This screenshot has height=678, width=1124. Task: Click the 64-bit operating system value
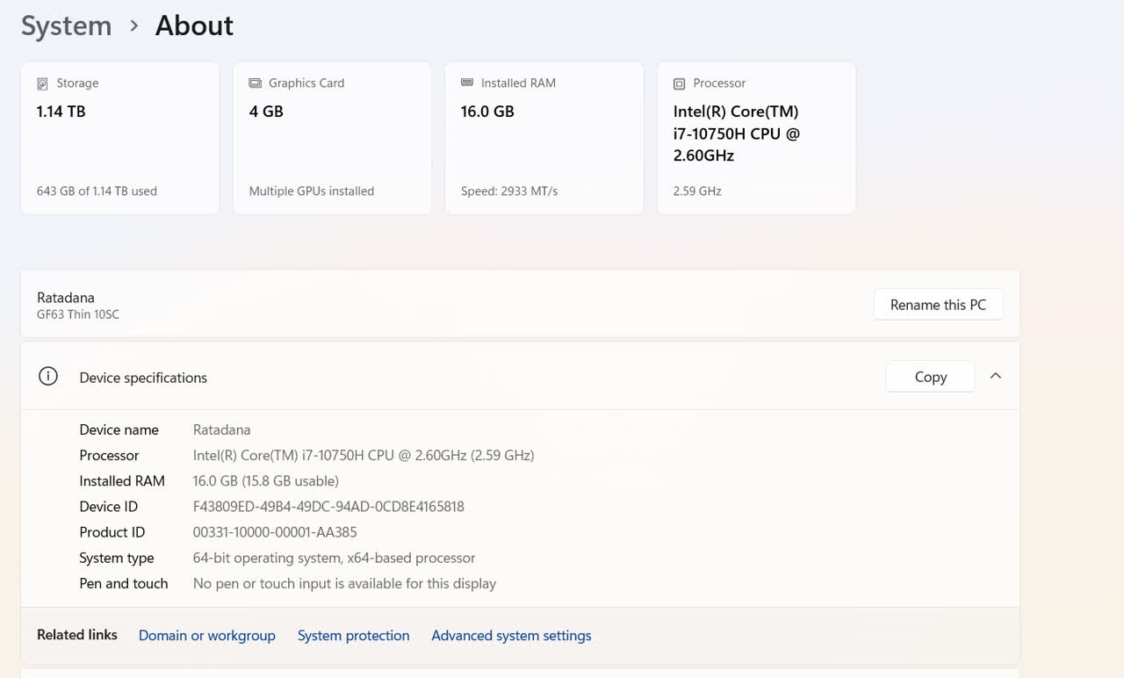coord(334,558)
